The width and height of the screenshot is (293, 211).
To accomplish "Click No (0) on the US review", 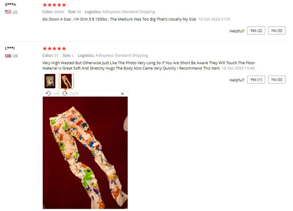I will [277, 31].
